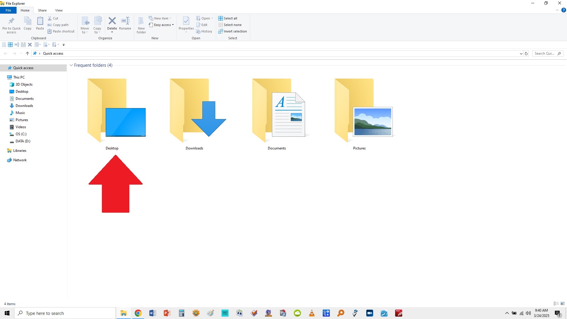567x319 pixels.
Task: Open the View ribbon tab
Action: pyautogui.click(x=59, y=10)
